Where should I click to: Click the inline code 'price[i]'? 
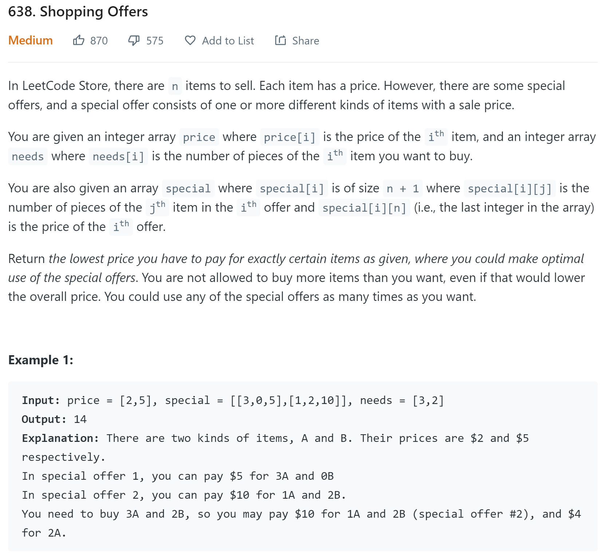(289, 137)
